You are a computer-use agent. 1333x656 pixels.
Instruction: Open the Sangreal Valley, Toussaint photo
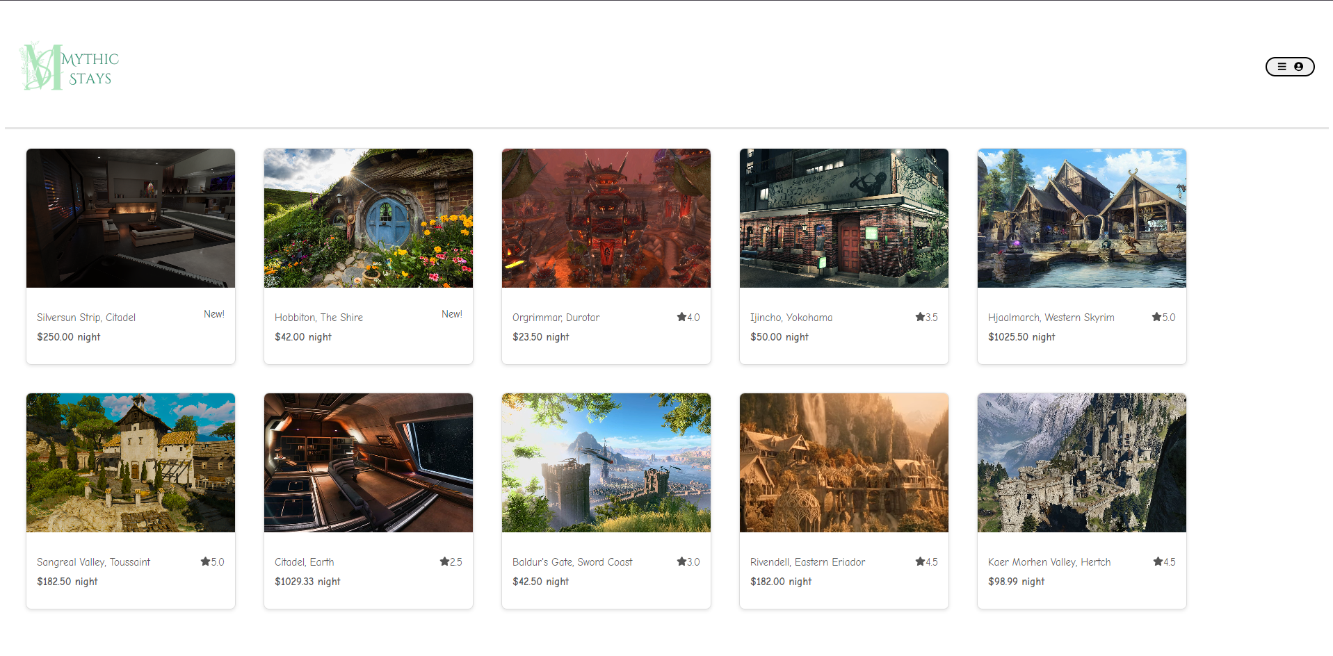coord(131,463)
